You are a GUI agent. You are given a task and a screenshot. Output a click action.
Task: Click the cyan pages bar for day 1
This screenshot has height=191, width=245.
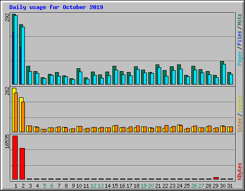[16, 50]
